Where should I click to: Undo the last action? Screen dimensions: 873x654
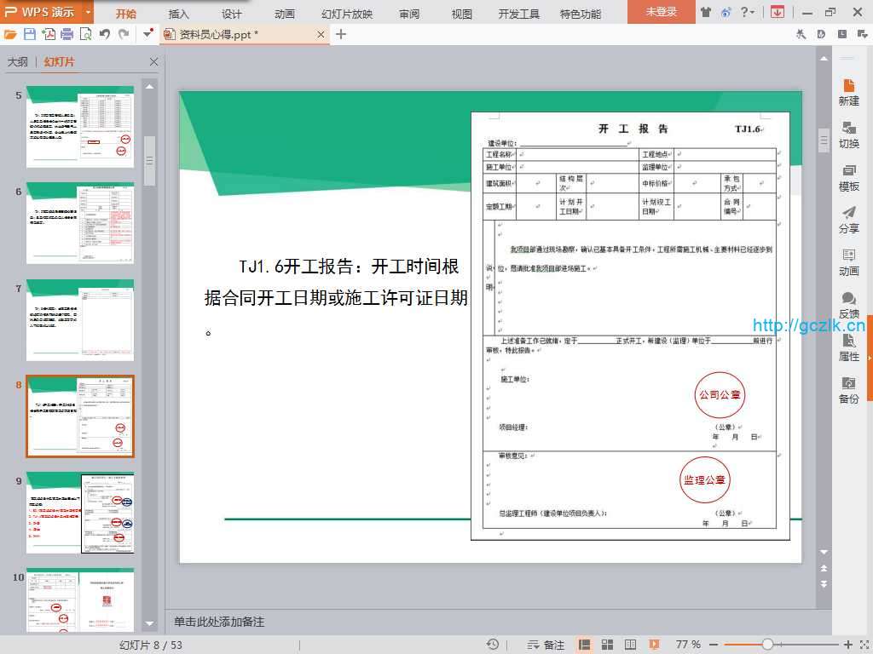(104, 34)
